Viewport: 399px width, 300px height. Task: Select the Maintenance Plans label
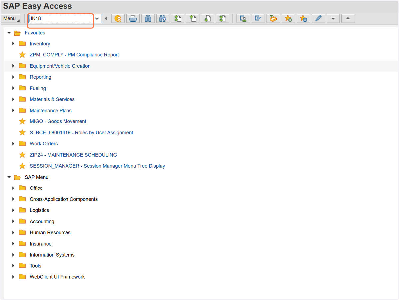[x=51, y=111]
